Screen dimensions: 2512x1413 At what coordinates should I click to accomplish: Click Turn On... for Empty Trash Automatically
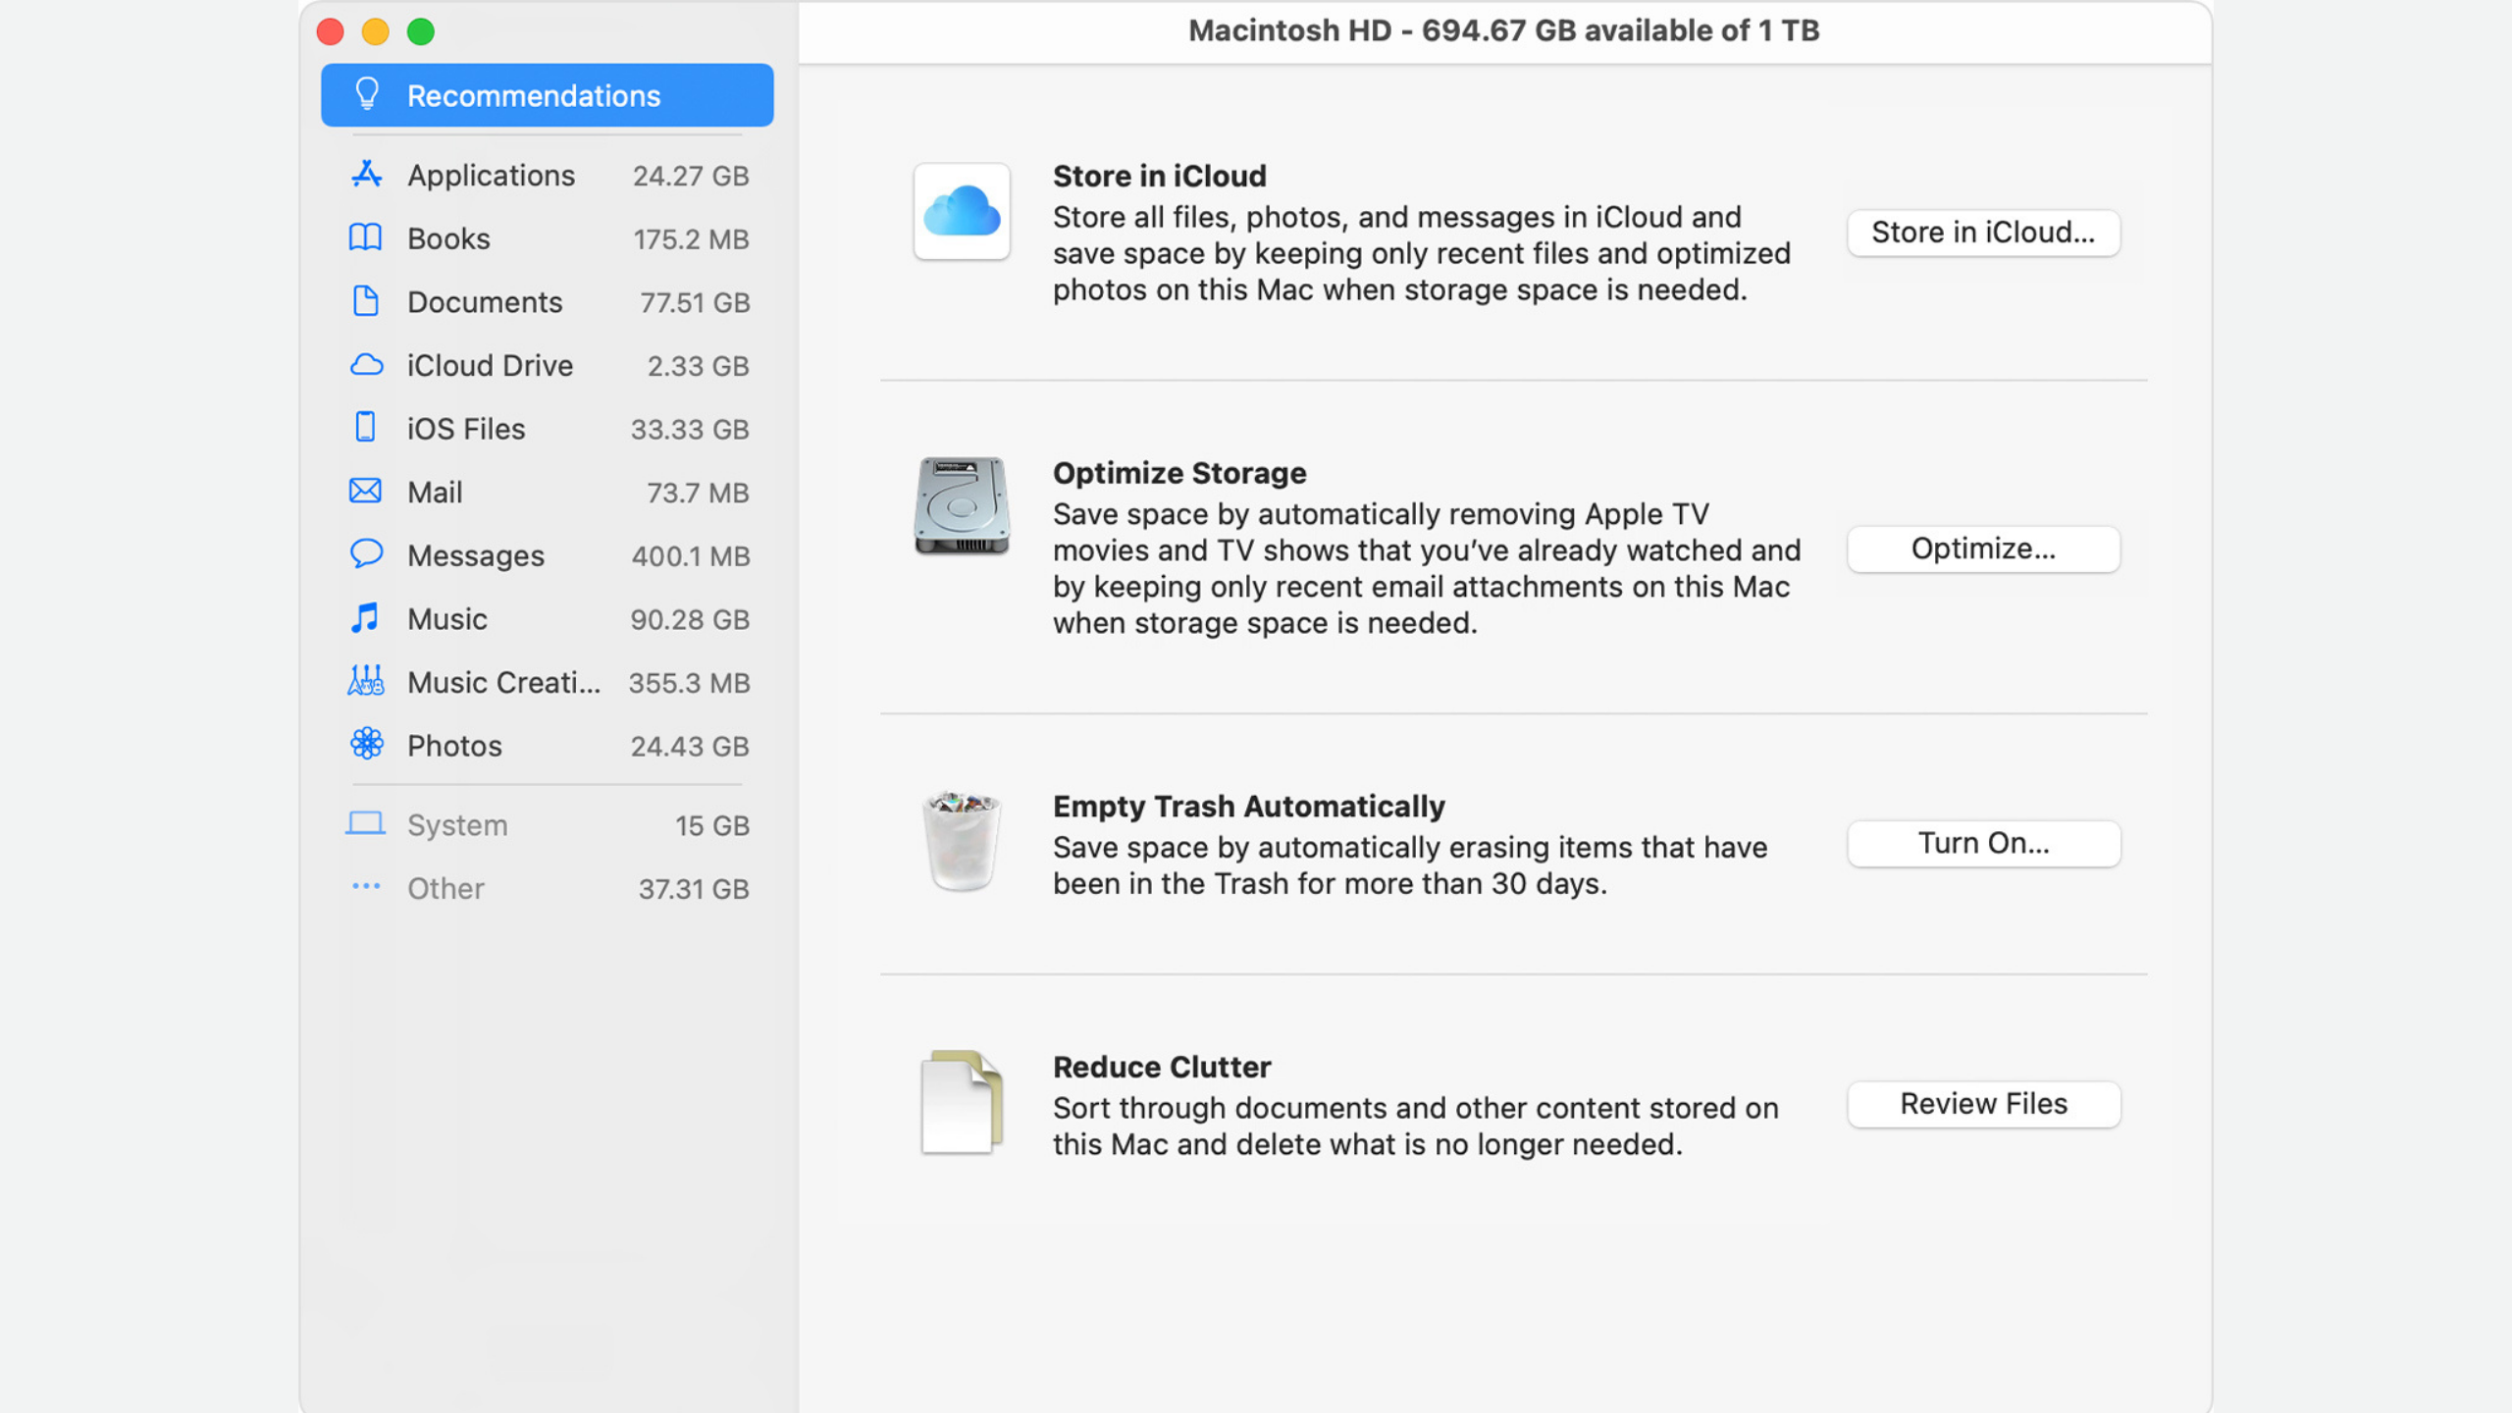point(1983,844)
